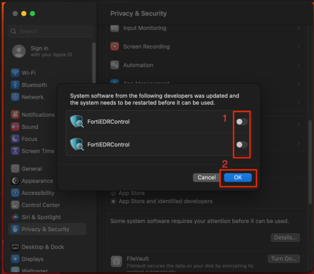Select the Appearance icon
The height and width of the screenshot is (274, 314).
pos(15,181)
